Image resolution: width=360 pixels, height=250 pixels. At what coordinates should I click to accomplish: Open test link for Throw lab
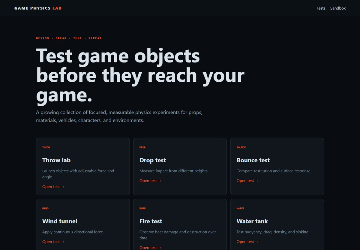pyautogui.click(x=53, y=187)
